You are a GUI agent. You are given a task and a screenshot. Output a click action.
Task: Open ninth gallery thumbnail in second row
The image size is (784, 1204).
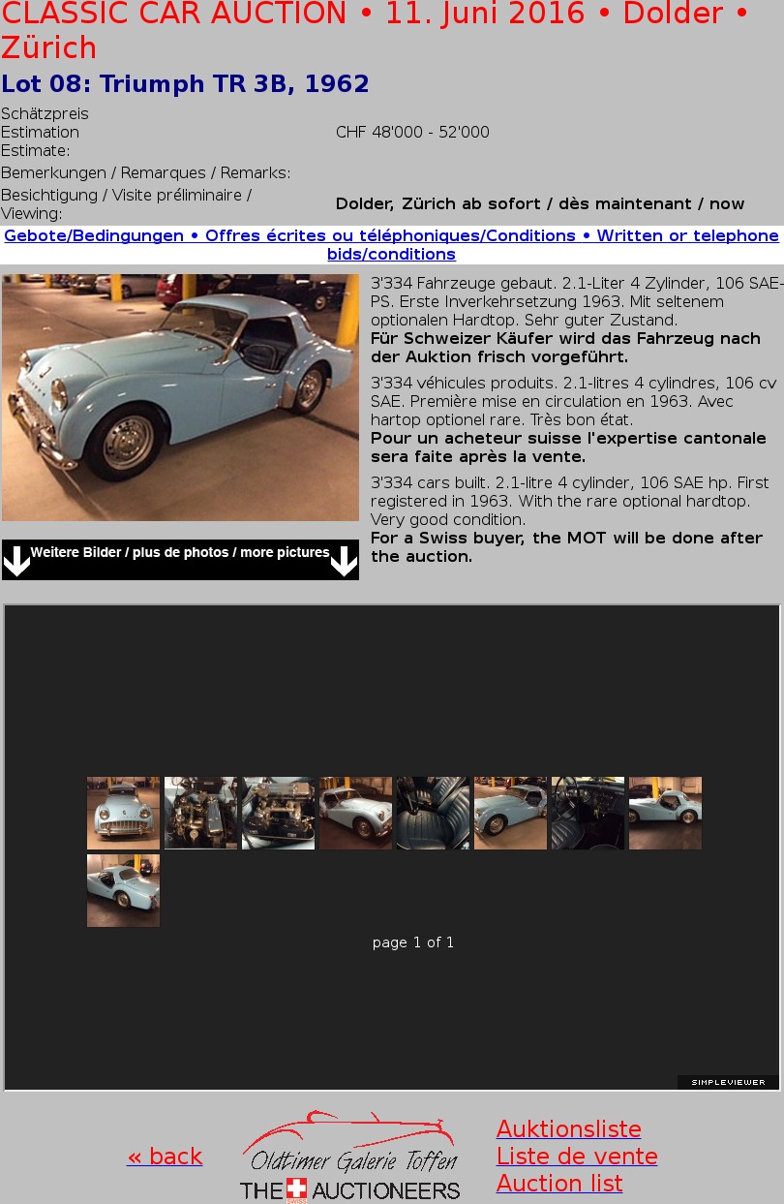tap(123, 890)
